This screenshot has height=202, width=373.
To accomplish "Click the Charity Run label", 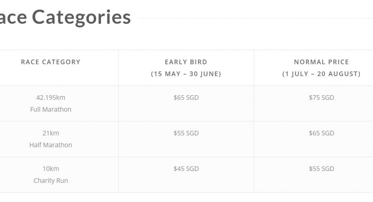I will tap(51, 180).
